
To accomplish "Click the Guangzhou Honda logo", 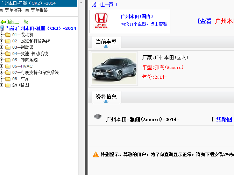I will tap(101, 21).
